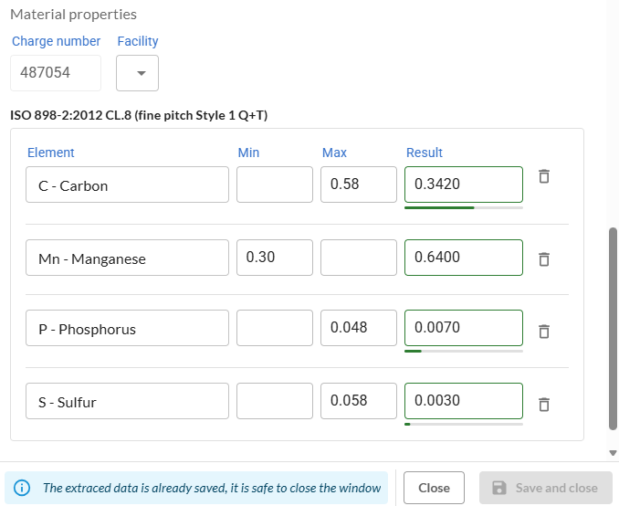Select the Mn - Manganese element field
The image size is (619, 506).
(x=127, y=258)
